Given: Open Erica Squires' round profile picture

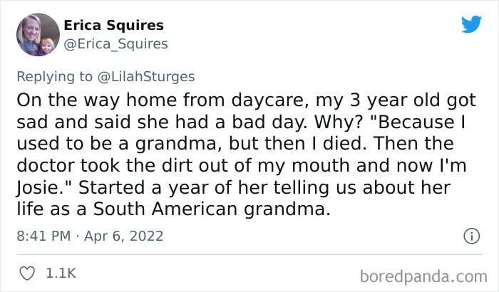Looking at the screenshot, I should point(38,34).
